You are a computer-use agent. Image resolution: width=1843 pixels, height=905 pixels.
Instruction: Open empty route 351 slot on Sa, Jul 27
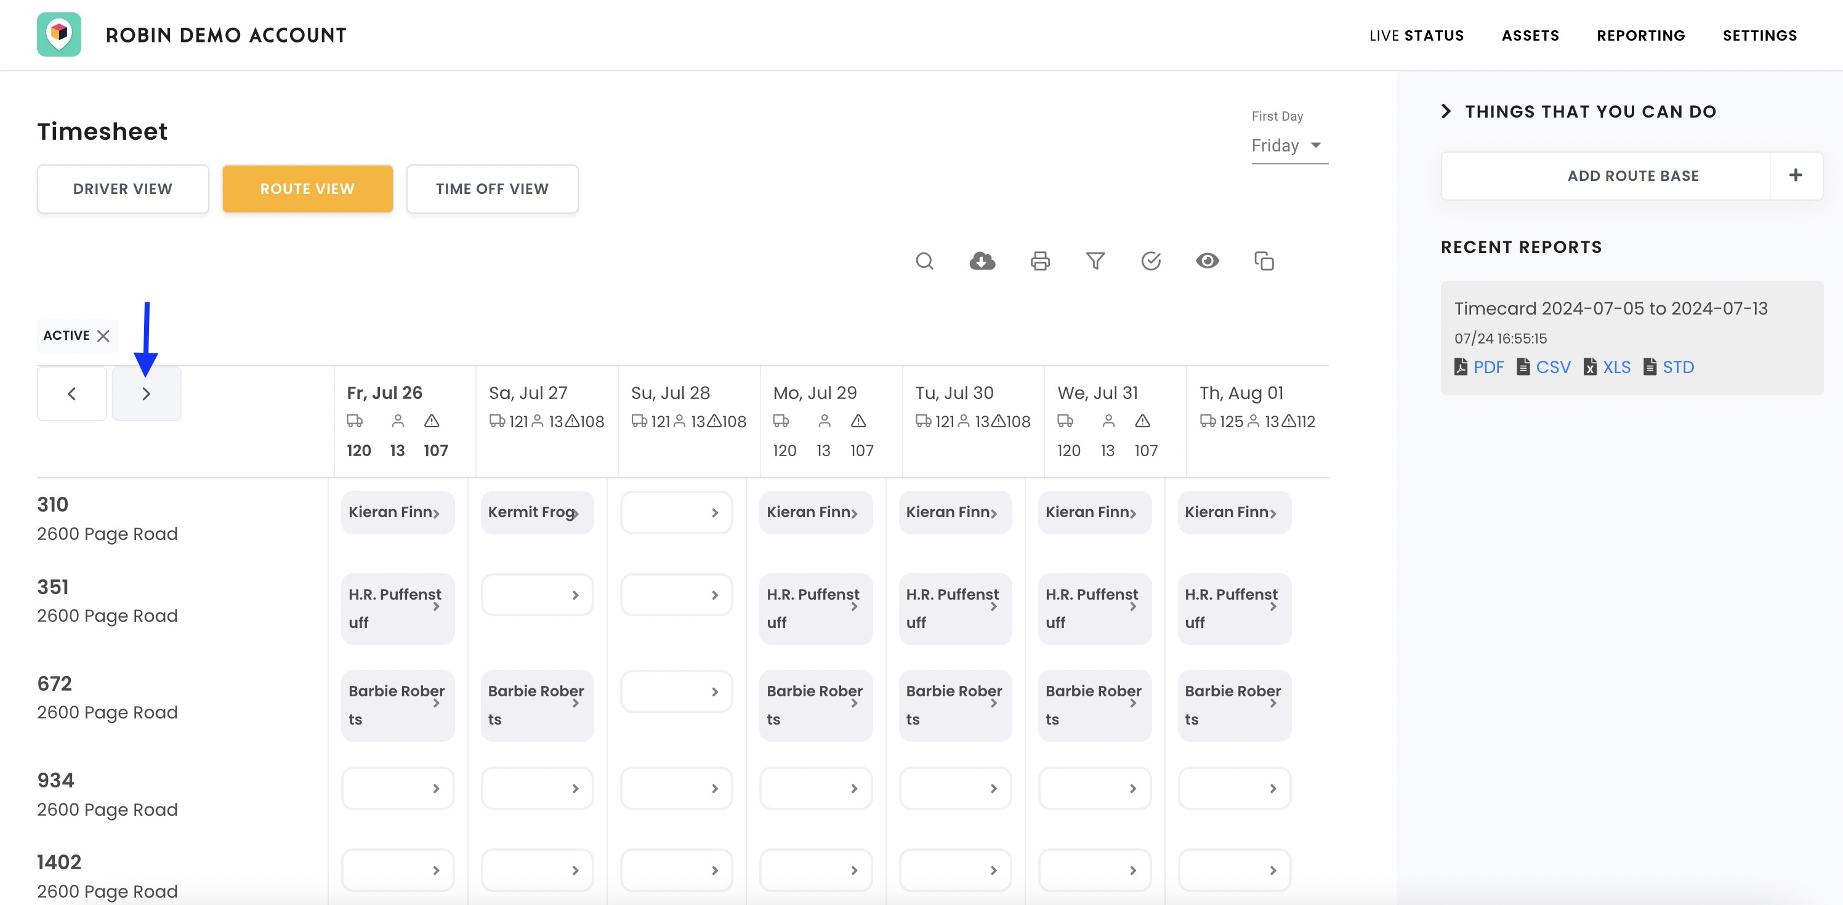pos(538,595)
